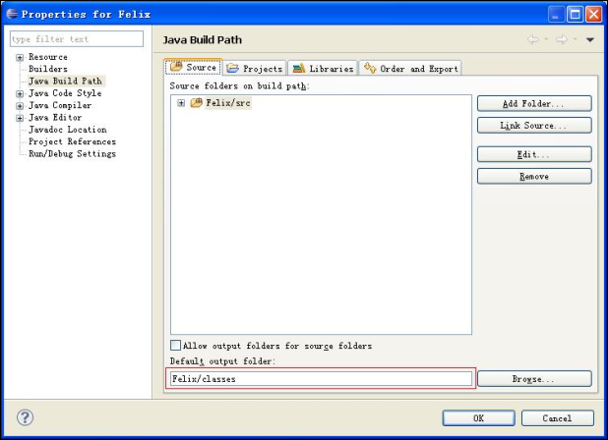Viewport: 608px width, 440px height.
Task: Select Project References in the tree
Action: click(72, 141)
